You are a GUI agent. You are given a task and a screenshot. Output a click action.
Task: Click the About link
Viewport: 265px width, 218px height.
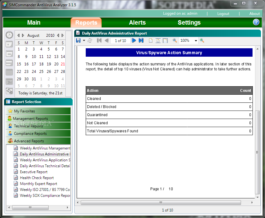254,14
